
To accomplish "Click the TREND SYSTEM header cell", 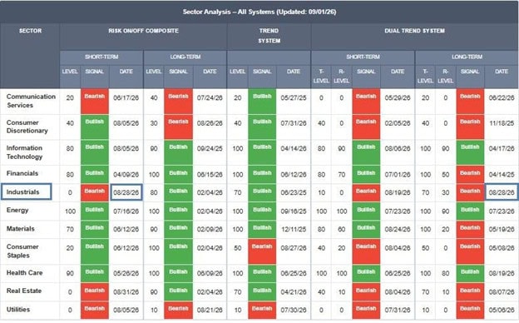I will coord(269,36).
